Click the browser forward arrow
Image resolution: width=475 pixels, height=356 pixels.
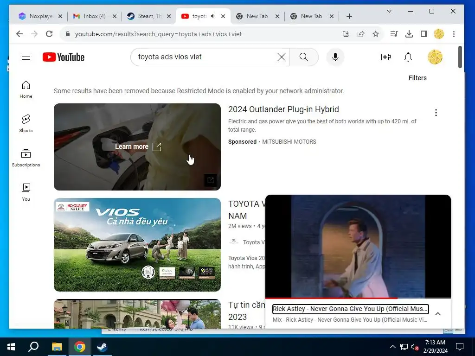[x=34, y=34]
